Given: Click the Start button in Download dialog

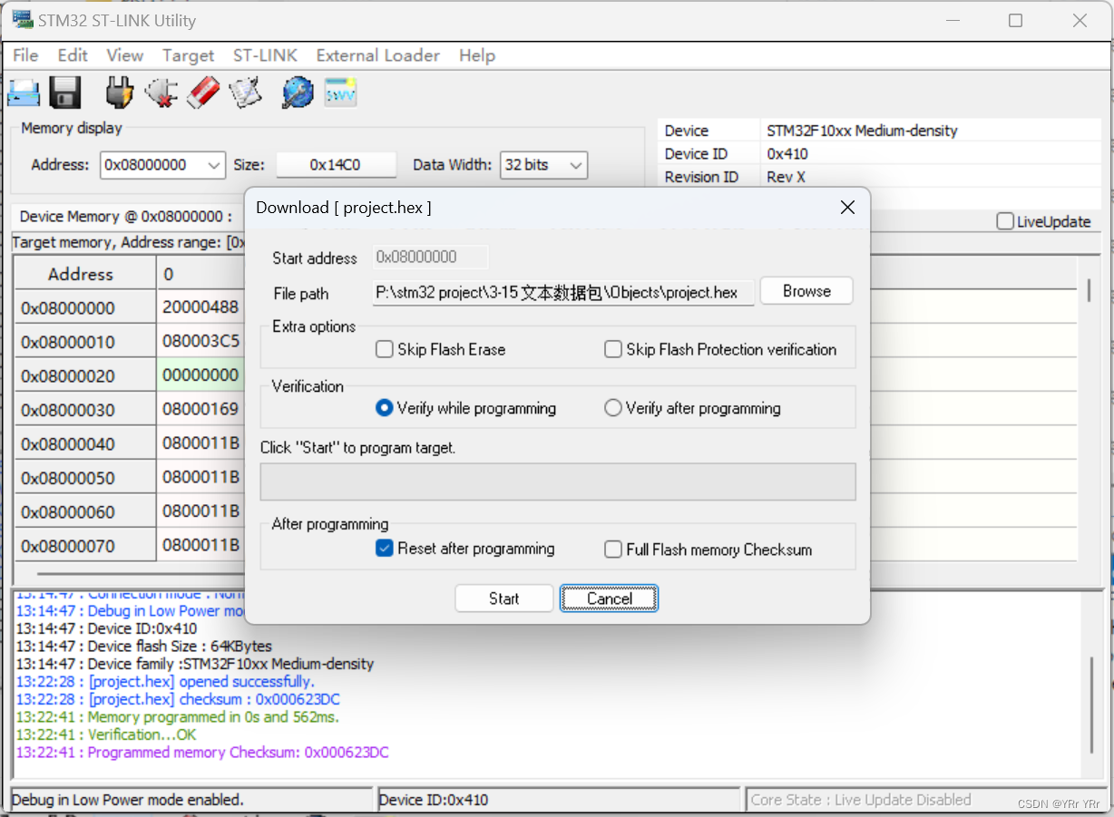Looking at the screenshot, I should [504, 598].
